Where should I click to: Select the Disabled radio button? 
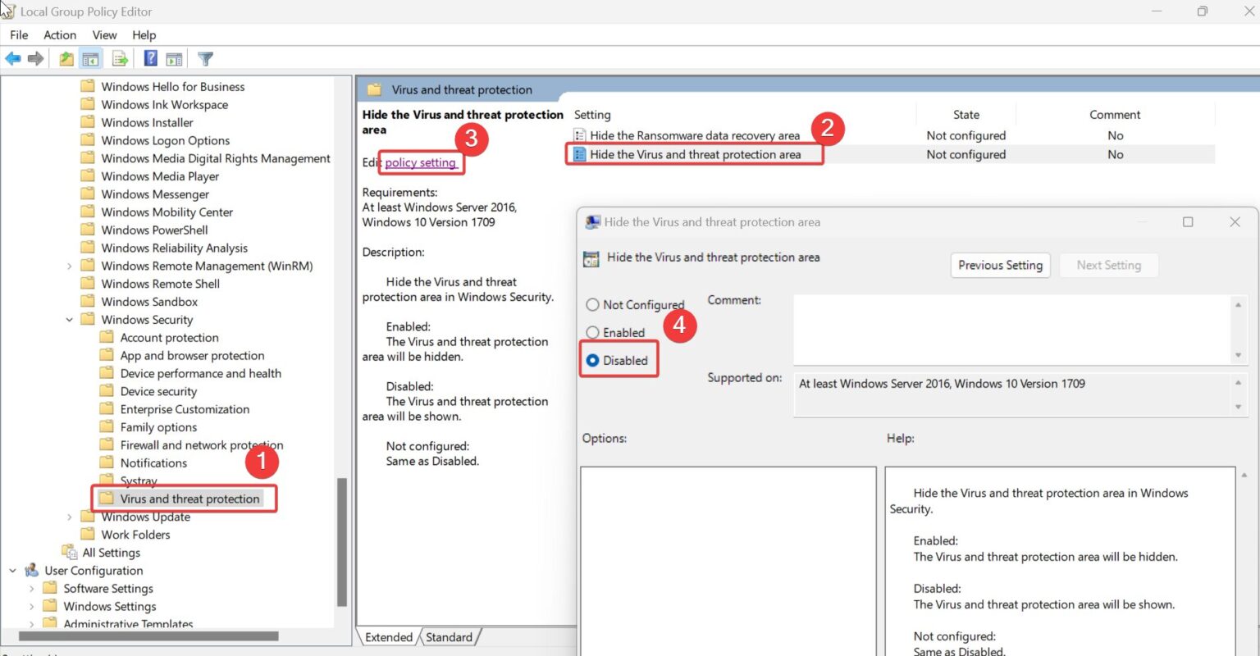[592, 360]
